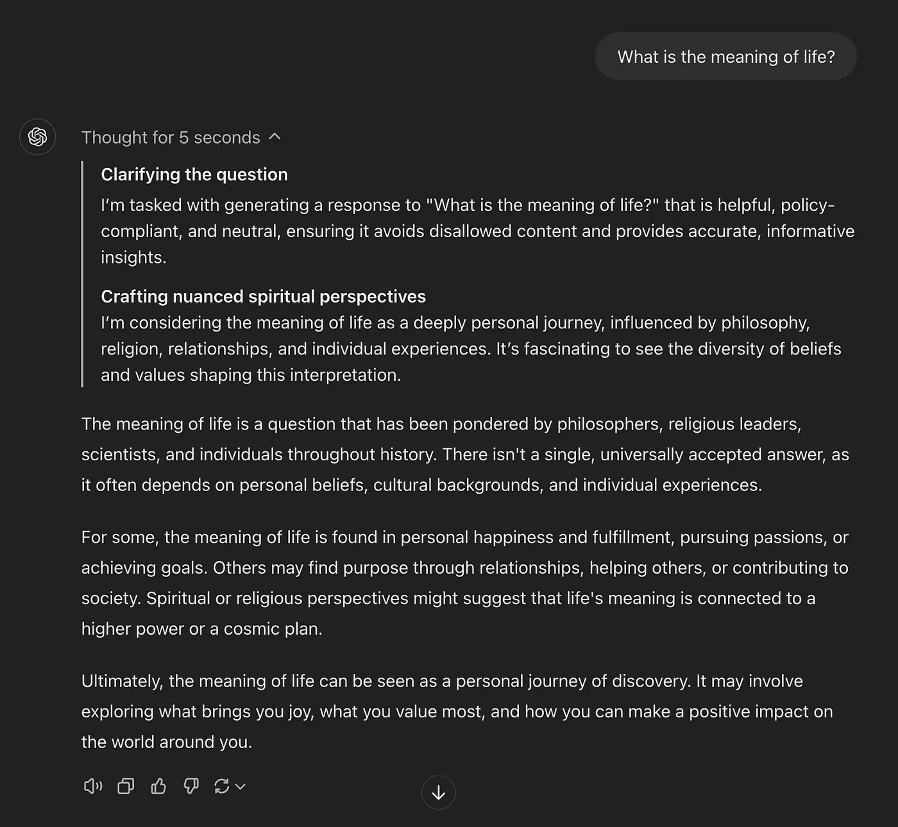Viewport: 898px width, 827px height.
Task: Click the reasoning text "I'm considering the meaning of life"
Action: coord(471,349)
